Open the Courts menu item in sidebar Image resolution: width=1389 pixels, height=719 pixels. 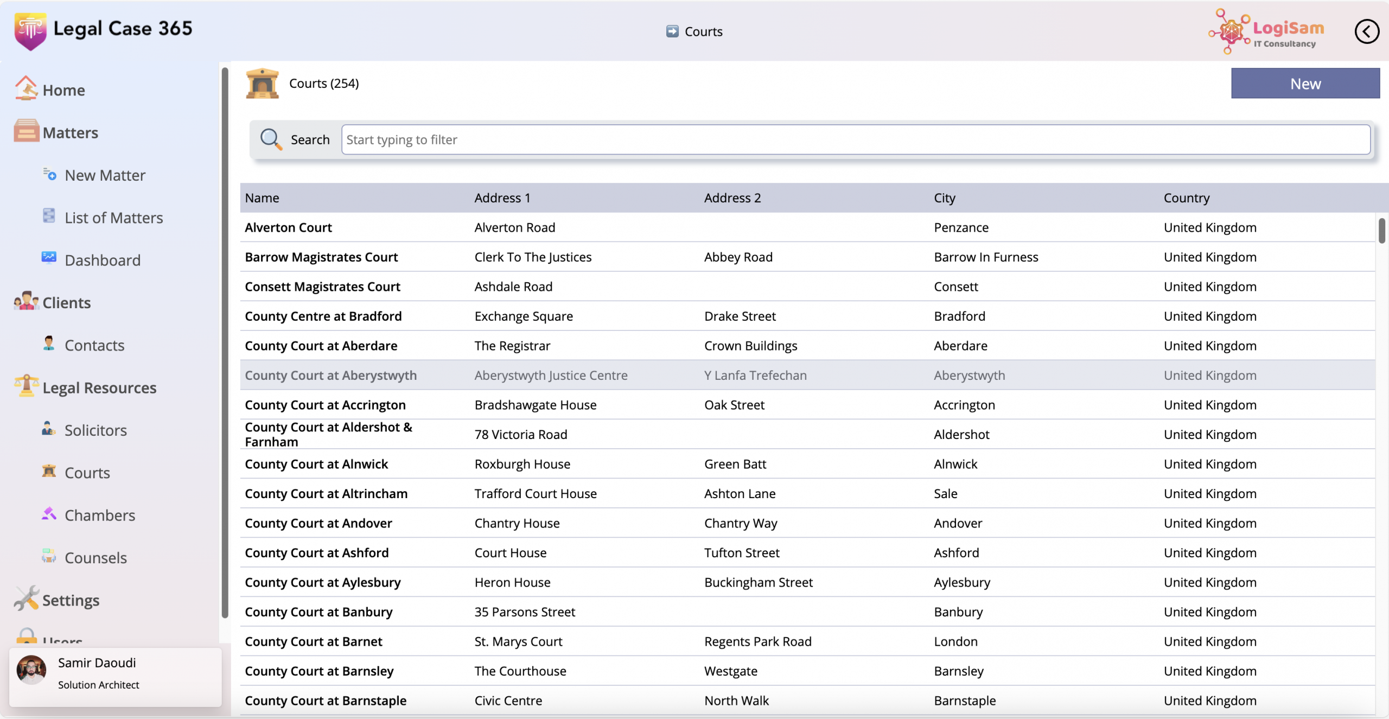click(87, 473)
